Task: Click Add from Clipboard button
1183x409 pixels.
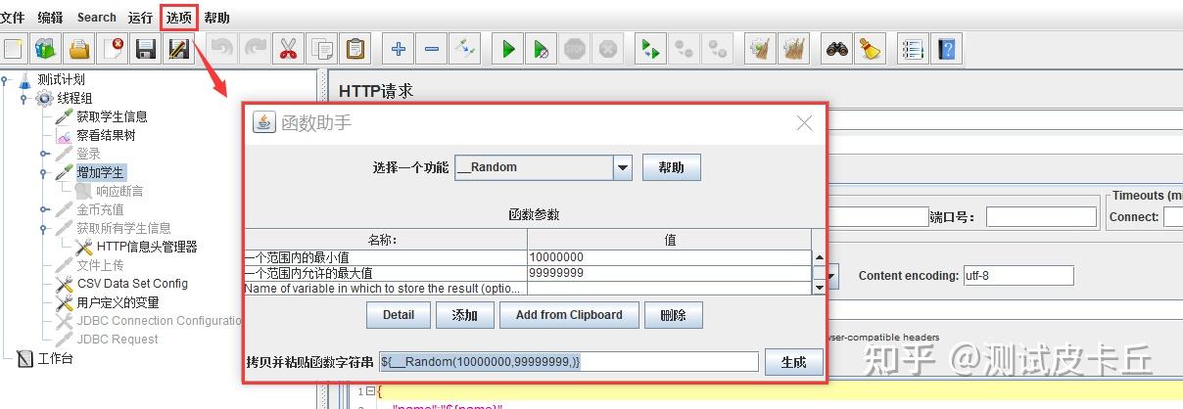Action: coord(569,315)
